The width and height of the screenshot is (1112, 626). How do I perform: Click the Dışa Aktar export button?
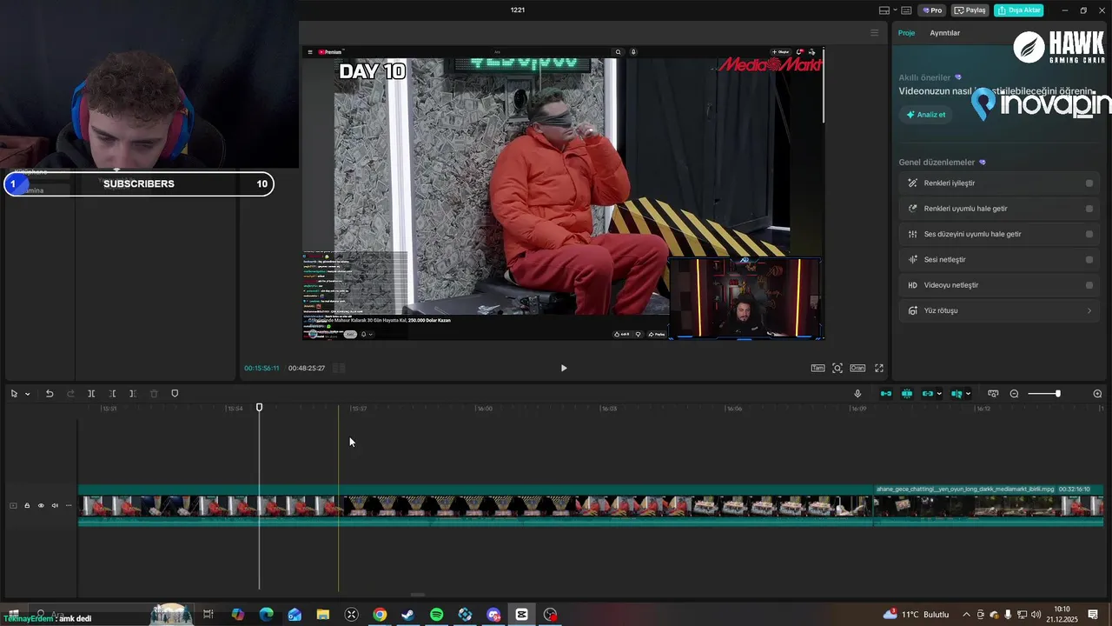pos(1019,10)
